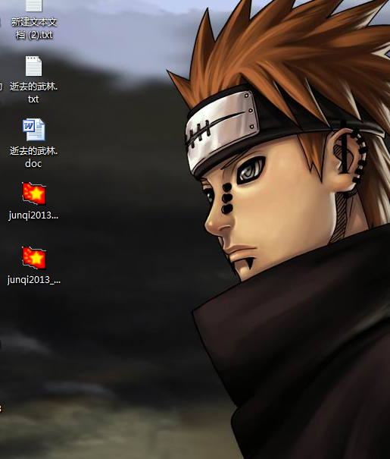Click the junqi2013_... name label
390x459 pixels.
pos(34,280)
